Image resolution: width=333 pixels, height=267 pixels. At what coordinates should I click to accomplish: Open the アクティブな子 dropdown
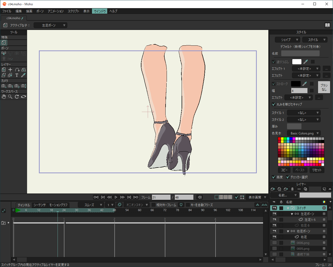point(50,25)
